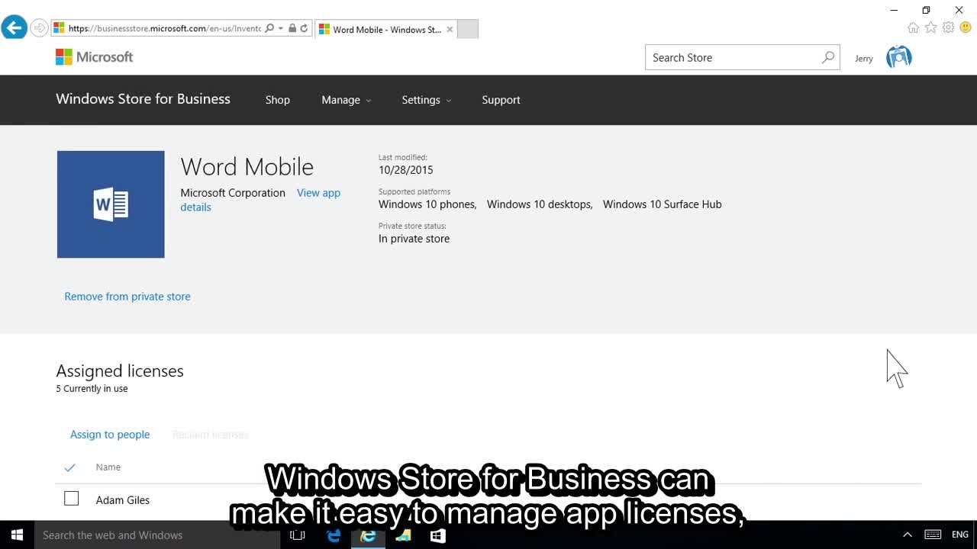Click the Name column header
Viewport: 977px width, 549px height.
point(108,467)
